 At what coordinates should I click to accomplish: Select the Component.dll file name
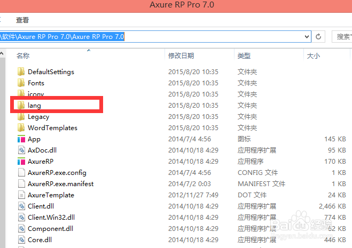(x=51, y=229)
